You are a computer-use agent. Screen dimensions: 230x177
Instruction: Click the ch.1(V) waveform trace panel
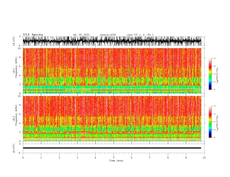coord(112,41)
